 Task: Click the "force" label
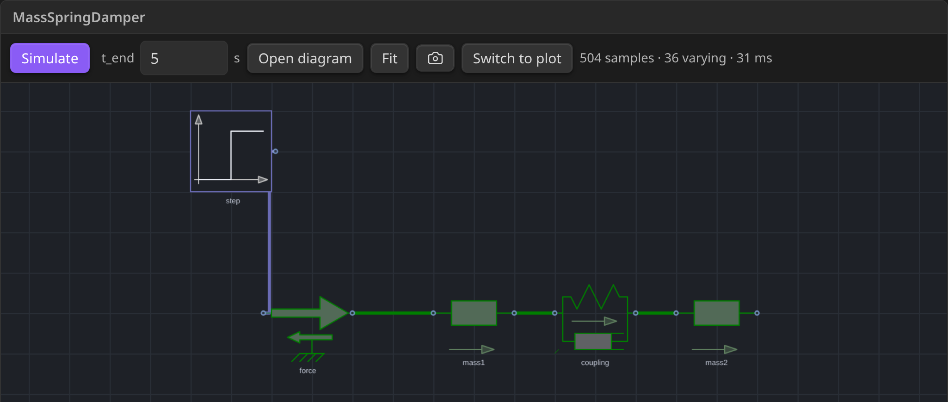[308, 371]
